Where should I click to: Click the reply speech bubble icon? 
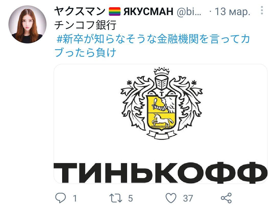(x=61, y=198)
